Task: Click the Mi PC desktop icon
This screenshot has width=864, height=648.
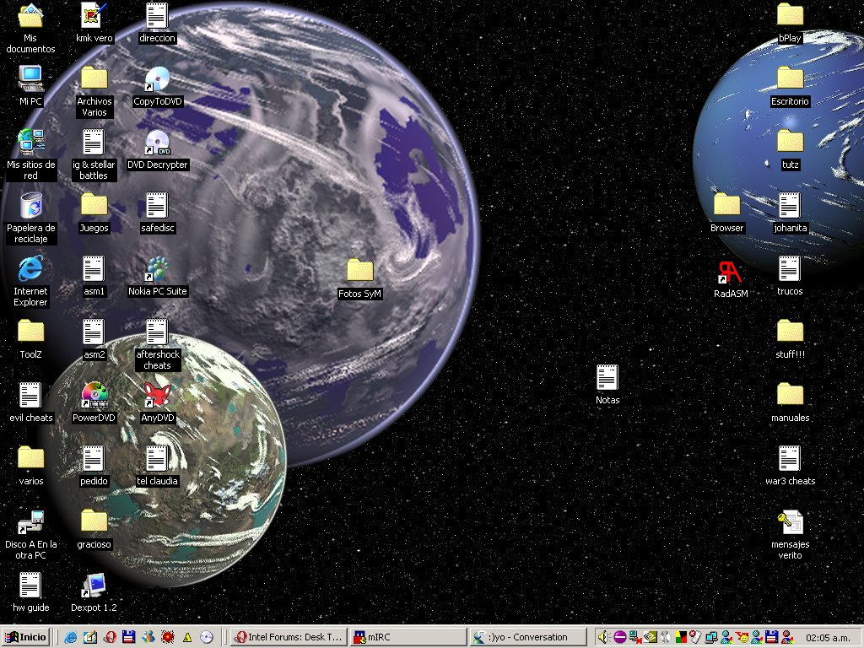Action: point(31,78)
